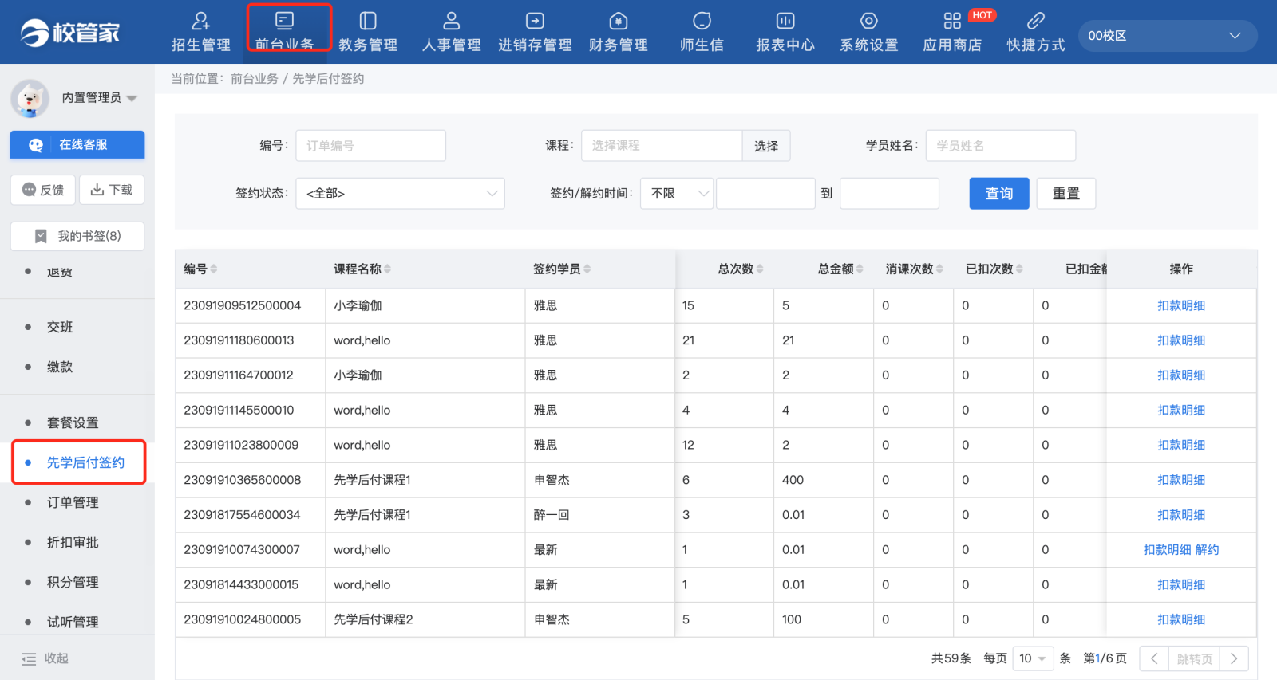Click the start date field before 到
The image size is (1277, 680).
click(765, 194)
